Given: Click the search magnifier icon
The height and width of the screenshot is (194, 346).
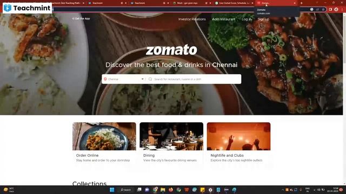Looking at the screenshot, I should click(150, 79).
